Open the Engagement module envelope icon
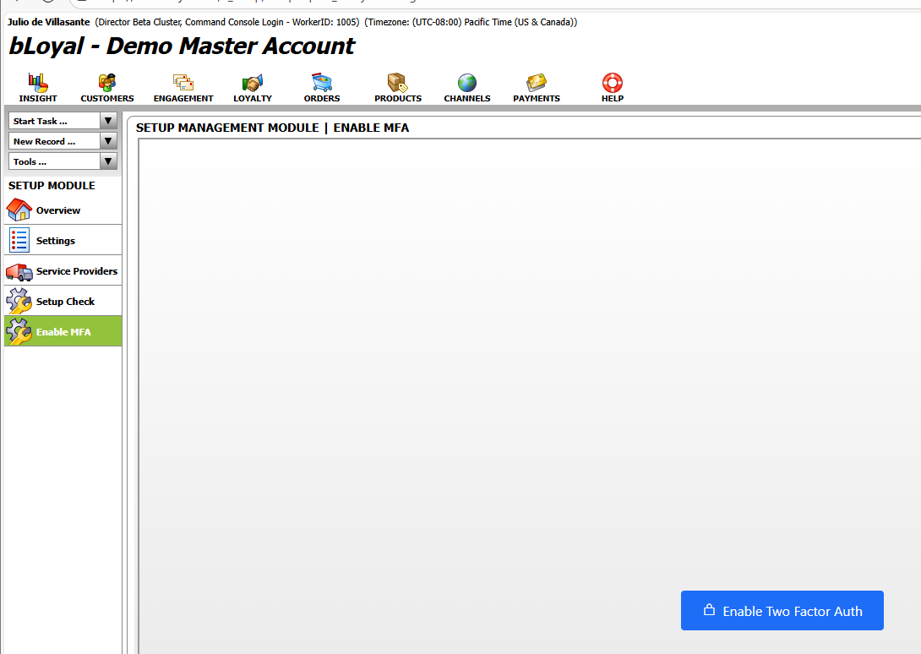The height and width of the screenshot is (654, 921). coord(183,83)
